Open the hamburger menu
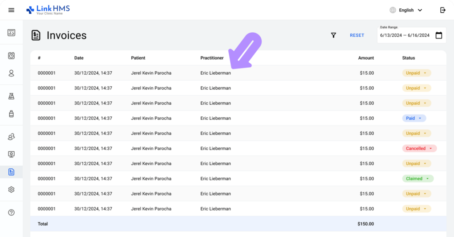Viewport: 454px width, 237px height. coord(11,10)
